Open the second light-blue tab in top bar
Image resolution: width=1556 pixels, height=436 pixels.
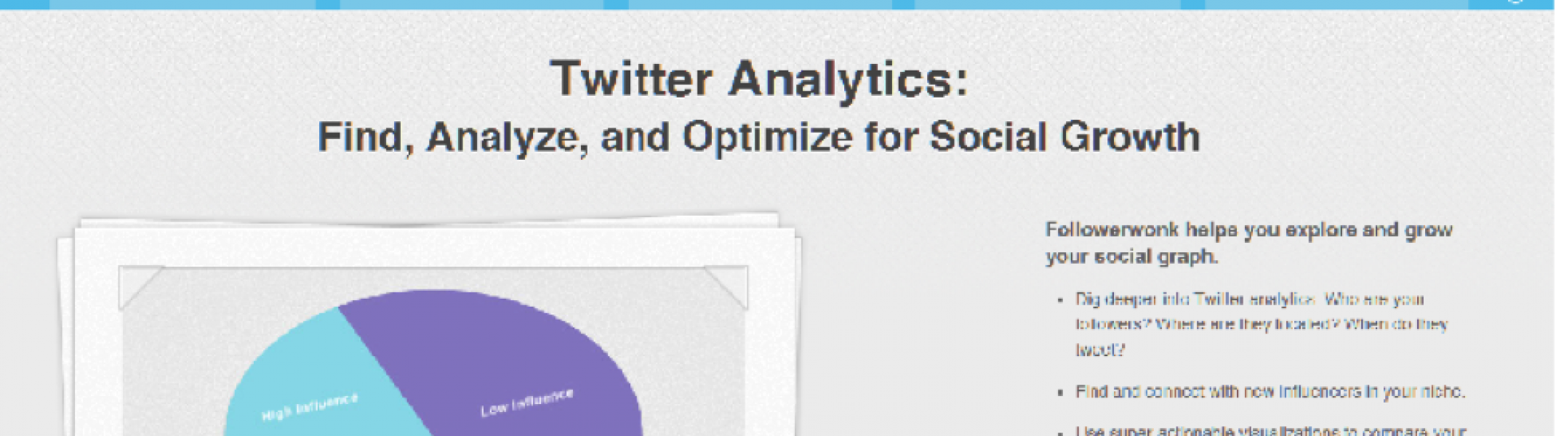point(471,4)
